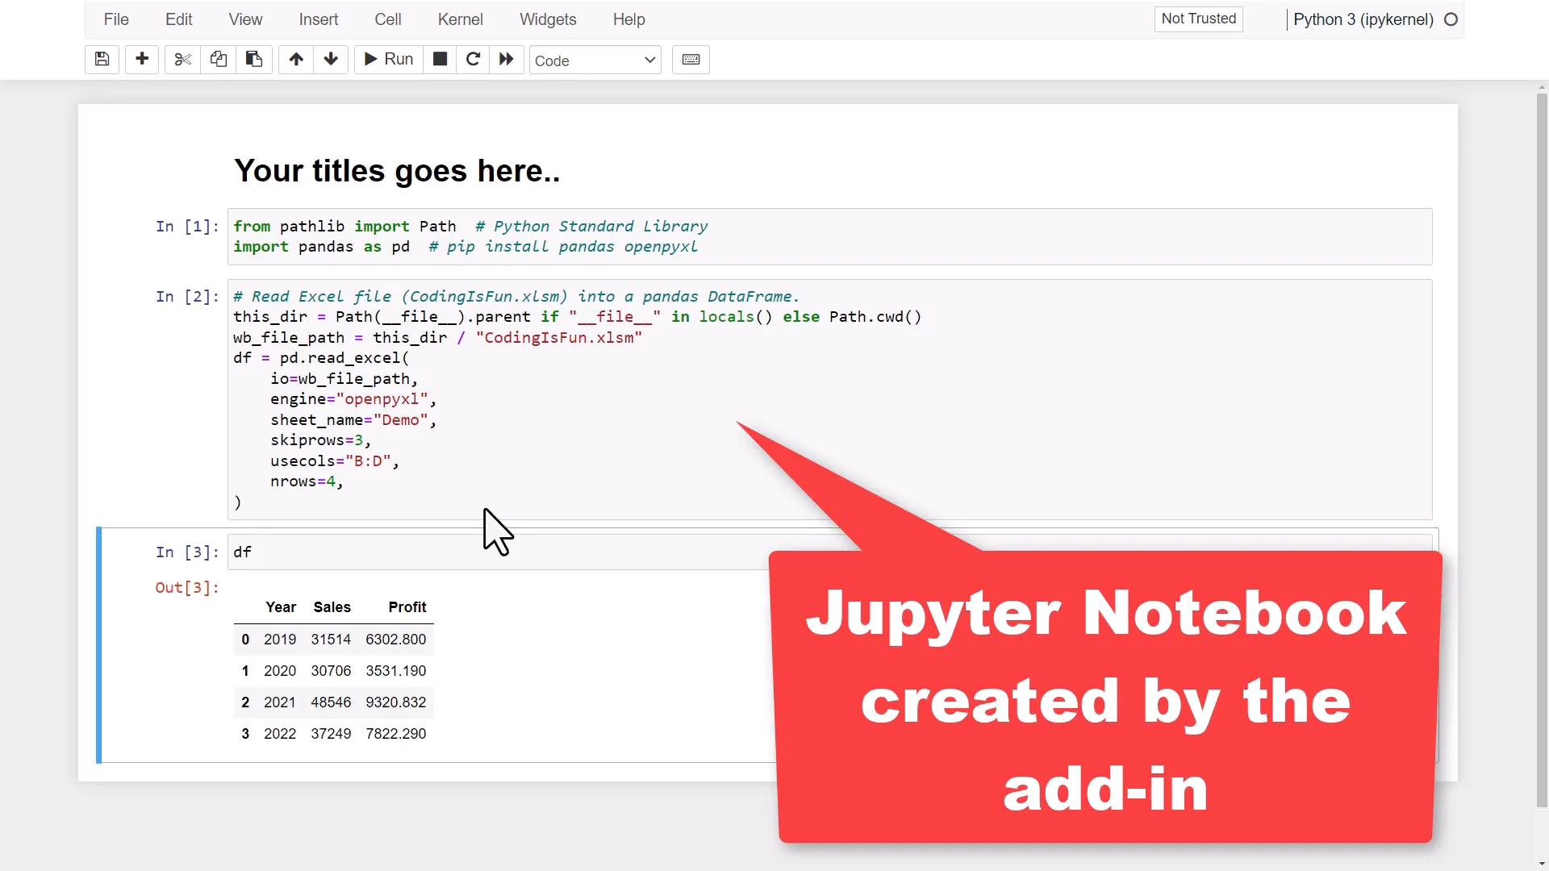
Task: Open the cell type Code dropdown
Action: tap(595, 60)
